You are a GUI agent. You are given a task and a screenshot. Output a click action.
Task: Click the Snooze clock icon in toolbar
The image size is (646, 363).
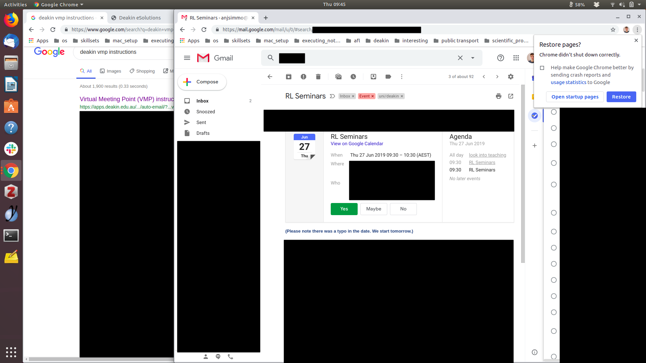pyautogui.click(x=353, y=77)
